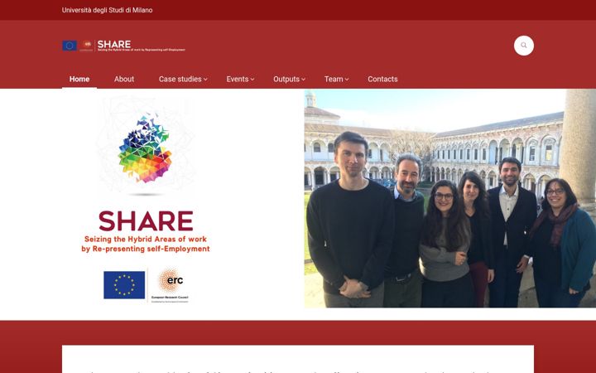Click the colorful SHARE project logo graphic
The height and width of the screenshot is (373, 596).
(145, 148)
